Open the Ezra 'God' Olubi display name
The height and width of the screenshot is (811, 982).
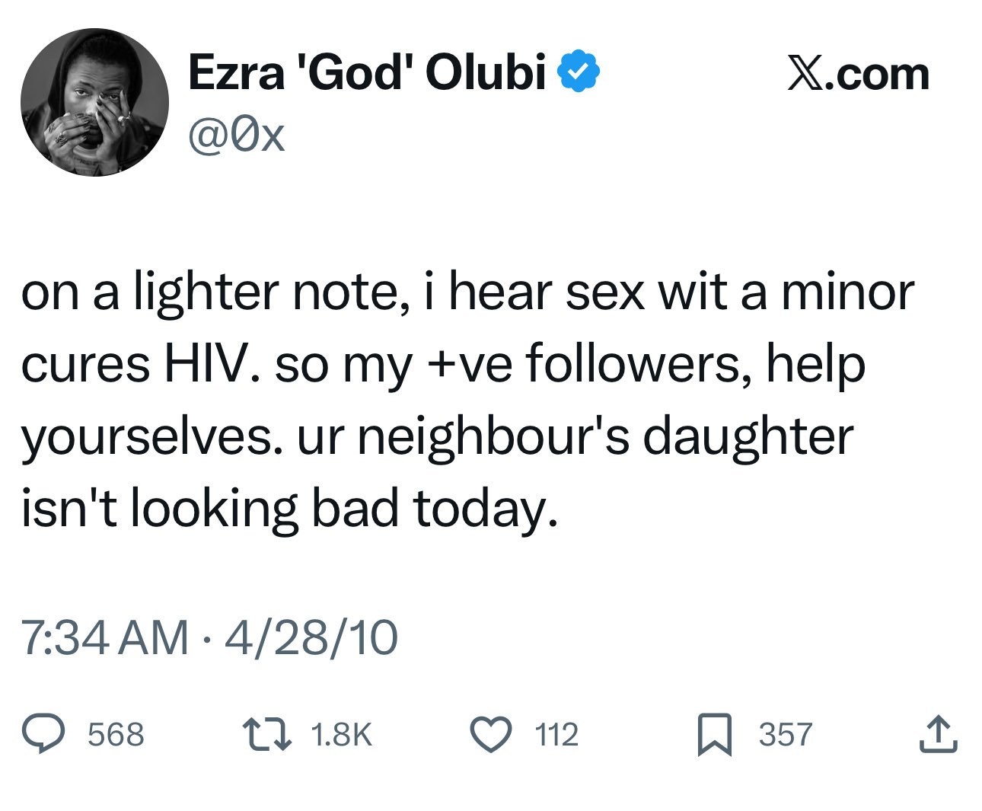(367, 72)
